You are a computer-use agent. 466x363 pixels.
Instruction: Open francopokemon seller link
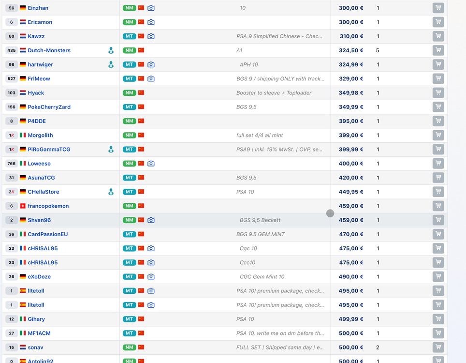point(48,206)
